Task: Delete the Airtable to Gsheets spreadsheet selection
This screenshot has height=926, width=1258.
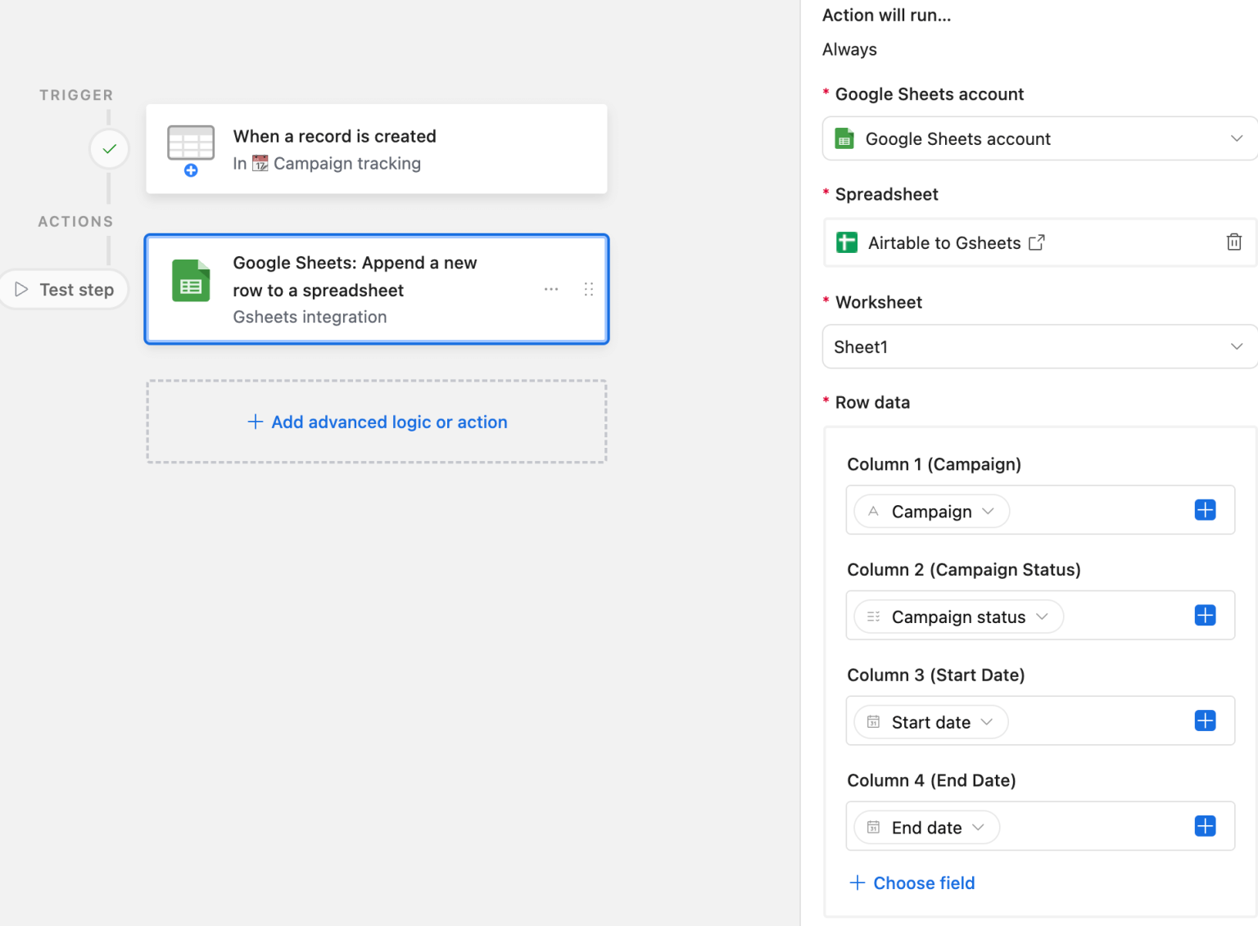Action: [x=1234, y=242]
